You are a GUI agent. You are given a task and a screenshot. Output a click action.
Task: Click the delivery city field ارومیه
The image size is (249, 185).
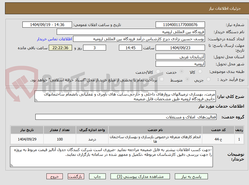tap(180, 64)
